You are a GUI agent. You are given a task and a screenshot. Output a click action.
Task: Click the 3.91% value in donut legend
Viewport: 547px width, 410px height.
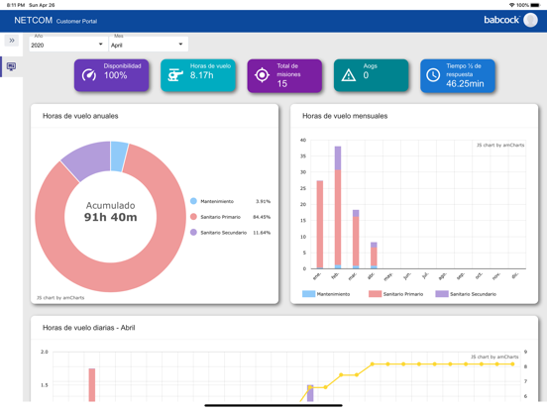tap(263, 201)
